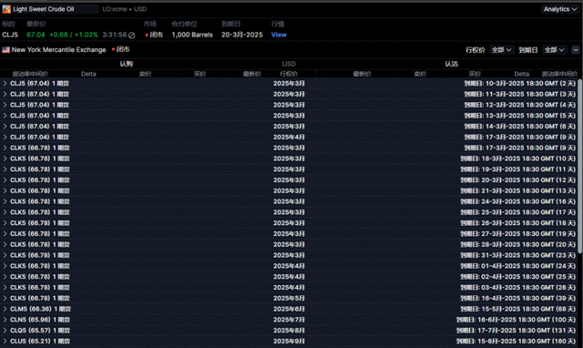Image resolution: width=583 pixels, height=348 pixels.
Task: Sort by Delta column under 认购
Action: pyautogui.click(x=88, y=74)
